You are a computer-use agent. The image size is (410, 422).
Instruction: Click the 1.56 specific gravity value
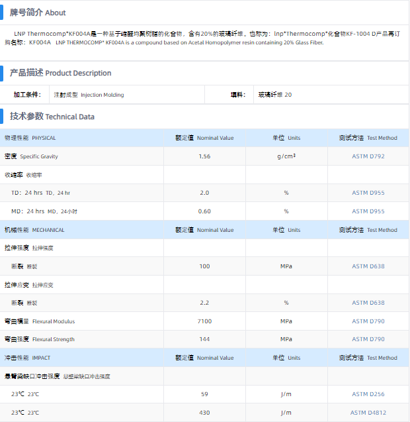(x=204, y=156)
